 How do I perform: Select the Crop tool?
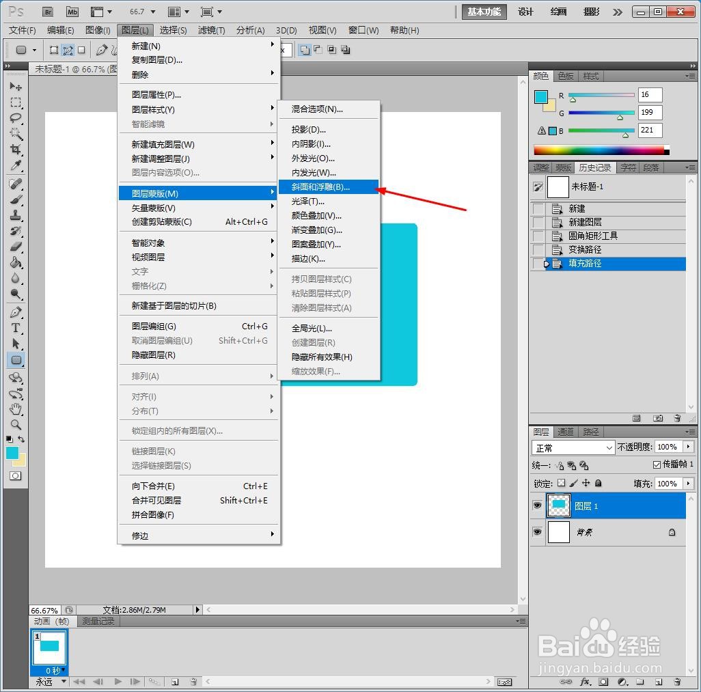[16, 149]
